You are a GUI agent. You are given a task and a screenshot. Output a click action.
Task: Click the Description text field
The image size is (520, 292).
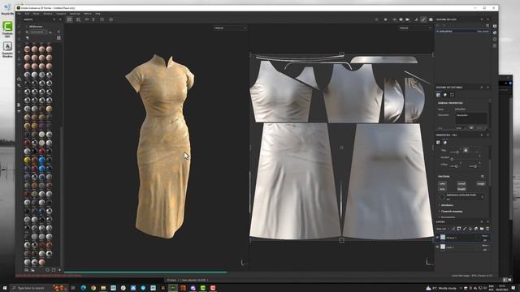coord(471,118)
